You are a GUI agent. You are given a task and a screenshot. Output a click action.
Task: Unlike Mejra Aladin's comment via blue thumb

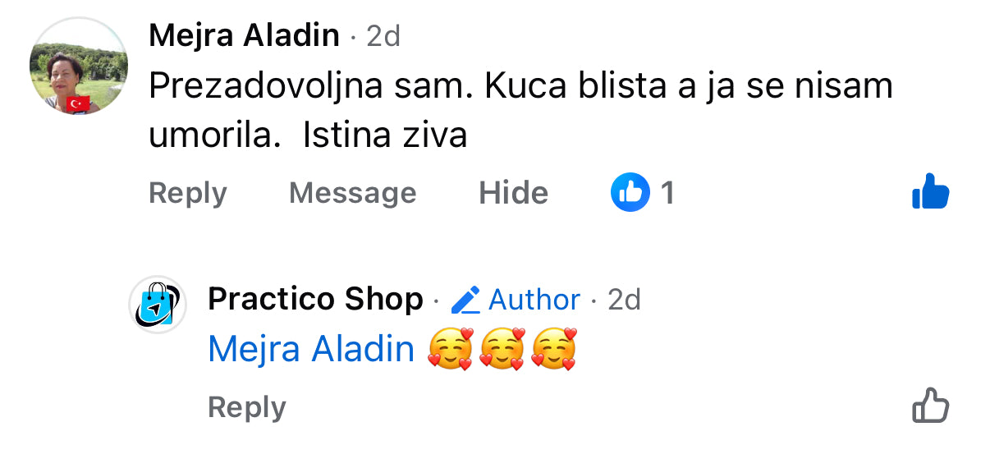tap(930, 192)
